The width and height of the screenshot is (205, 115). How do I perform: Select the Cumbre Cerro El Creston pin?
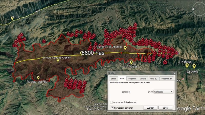(58, 60)
